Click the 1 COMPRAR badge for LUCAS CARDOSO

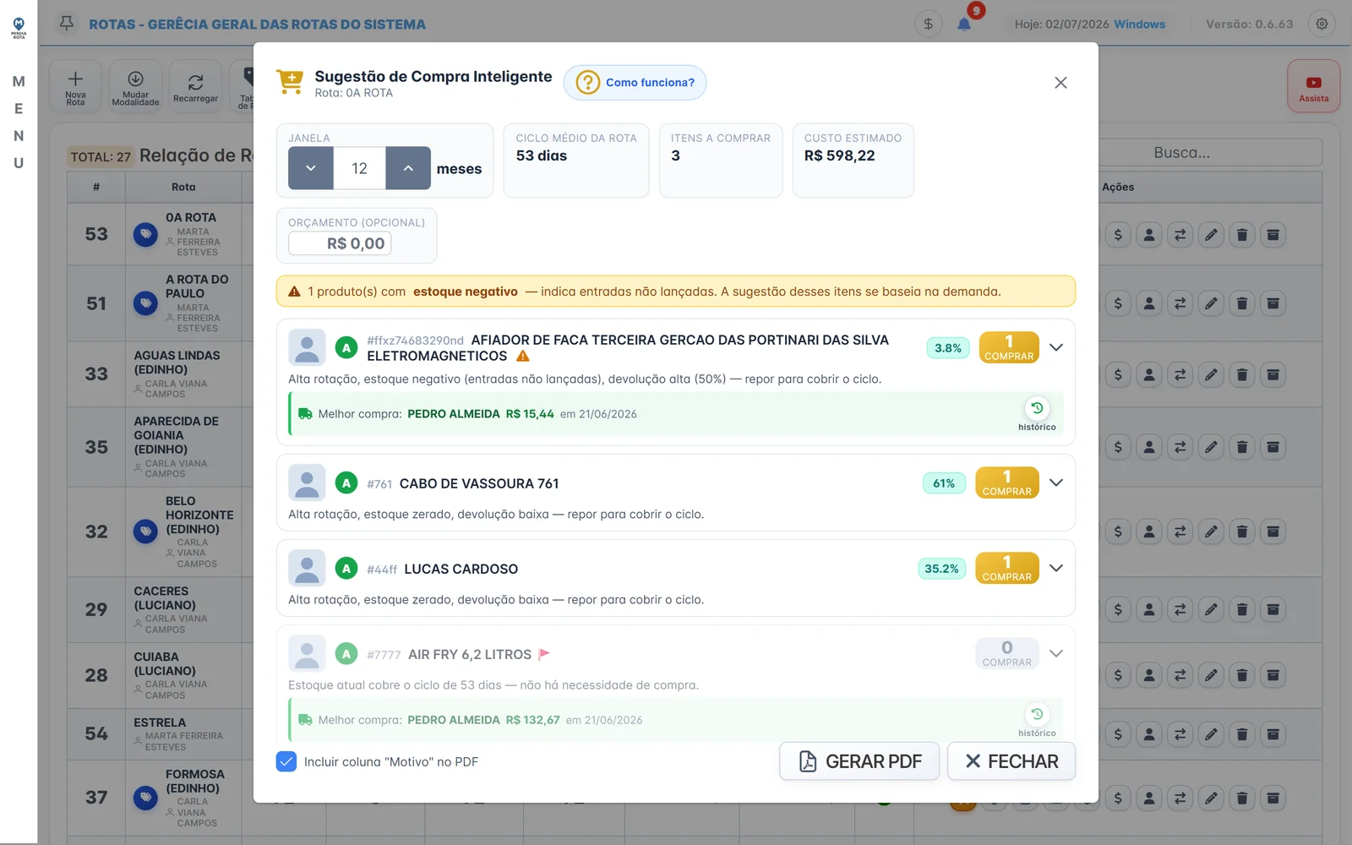(1007, 568)
